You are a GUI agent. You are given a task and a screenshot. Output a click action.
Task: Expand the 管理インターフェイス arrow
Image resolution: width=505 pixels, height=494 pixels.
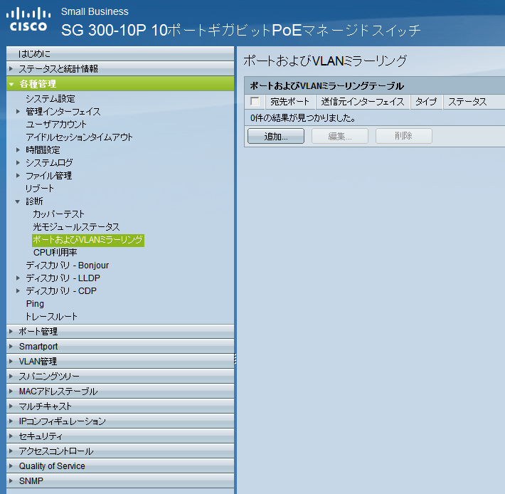[x=18, y=112]
